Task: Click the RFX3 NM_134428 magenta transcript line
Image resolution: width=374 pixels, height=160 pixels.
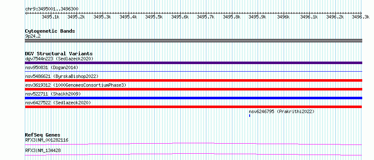Action: [193, 154]
